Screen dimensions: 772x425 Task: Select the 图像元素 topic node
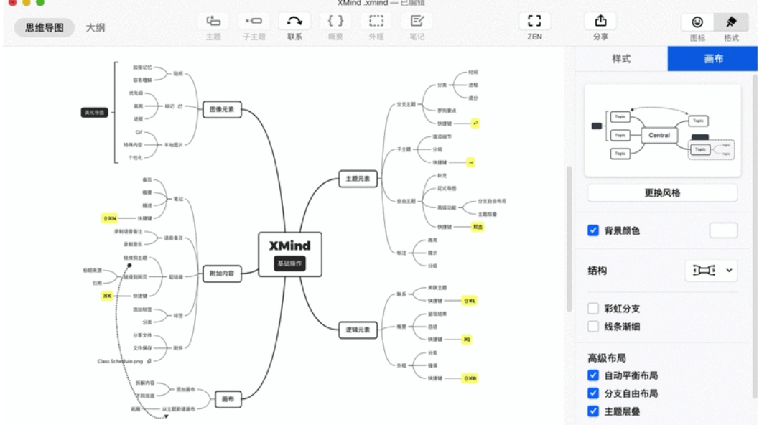click(x=222, y=109)
